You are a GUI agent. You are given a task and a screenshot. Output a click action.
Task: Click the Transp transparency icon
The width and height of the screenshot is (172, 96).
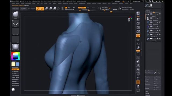click(138, 78)
